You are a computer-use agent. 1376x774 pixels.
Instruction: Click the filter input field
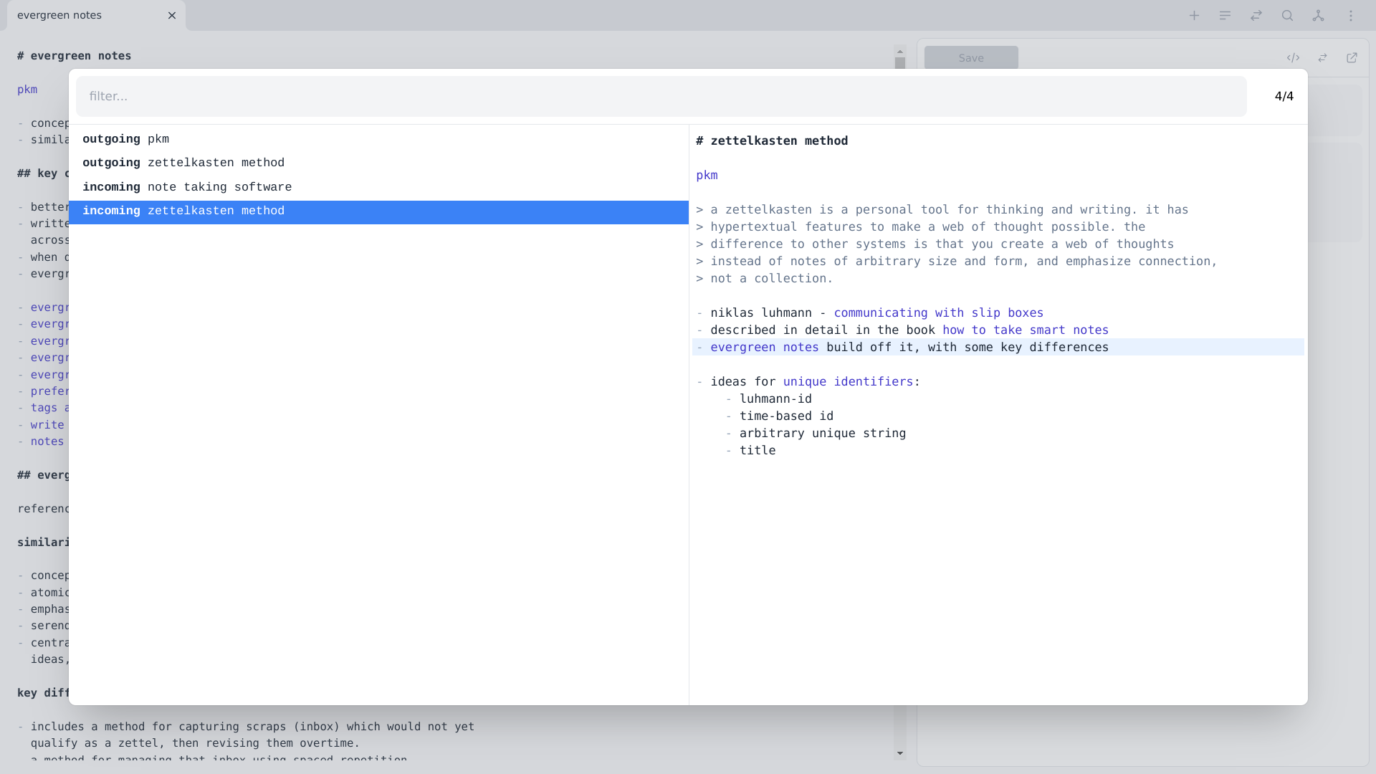[x=661, y=96]
